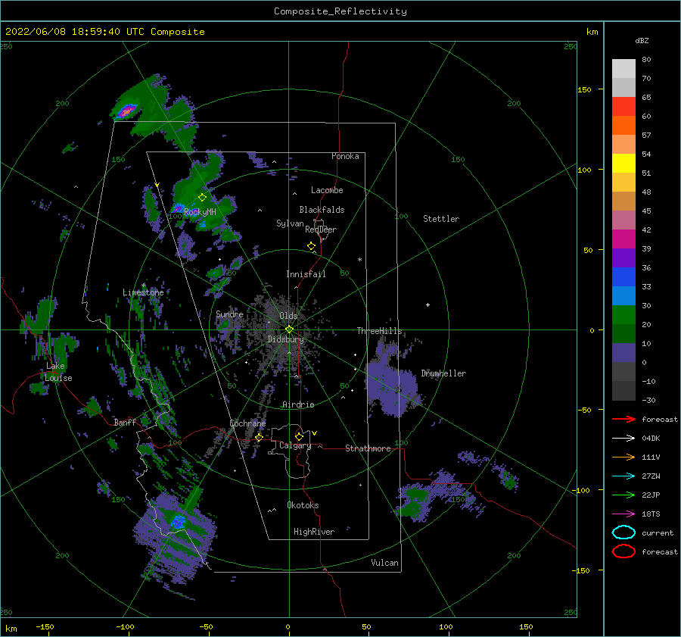Screen dimensions: 681x637
Task: Click the Ponoka town label
Action: pyautogui.click(x=345, y=156)
